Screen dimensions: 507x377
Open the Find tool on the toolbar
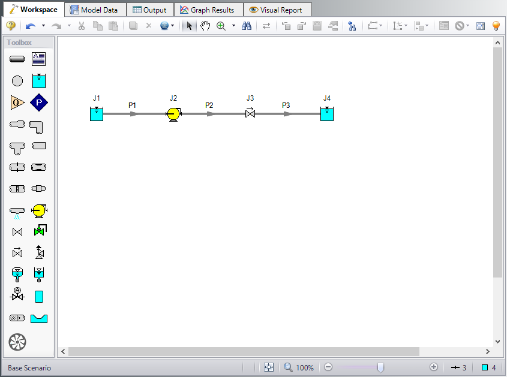(x=248, y=26)
